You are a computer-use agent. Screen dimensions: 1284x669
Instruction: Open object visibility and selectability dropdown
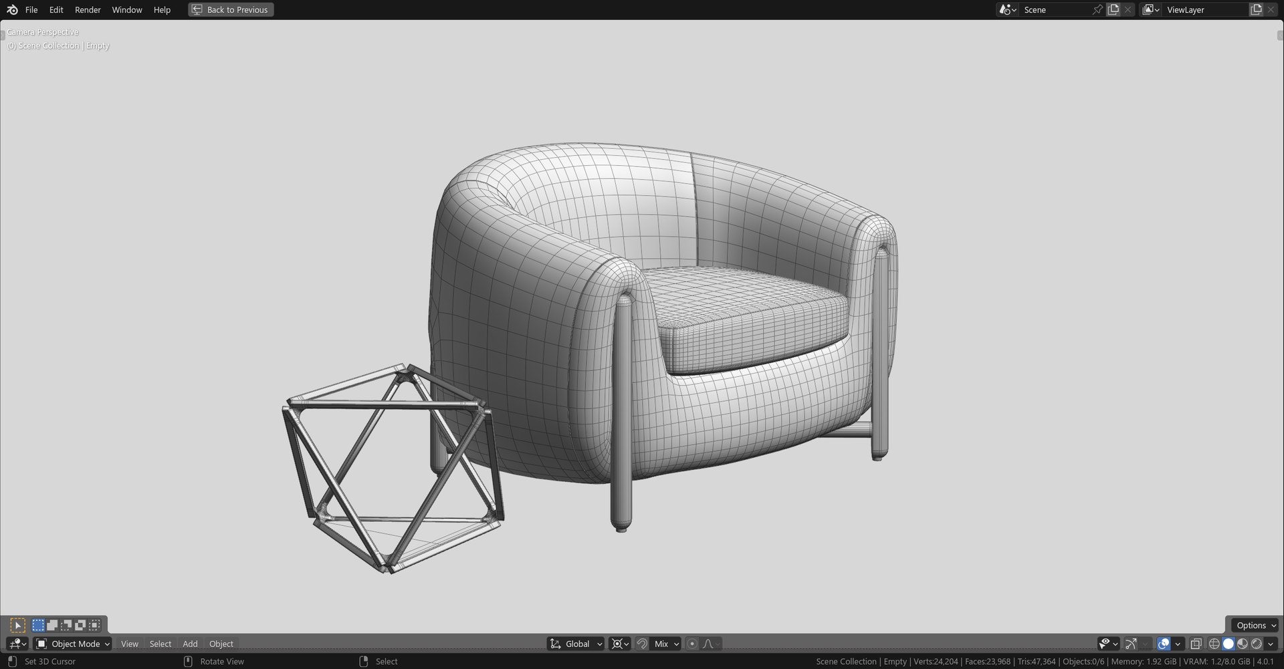(1108, 644)
